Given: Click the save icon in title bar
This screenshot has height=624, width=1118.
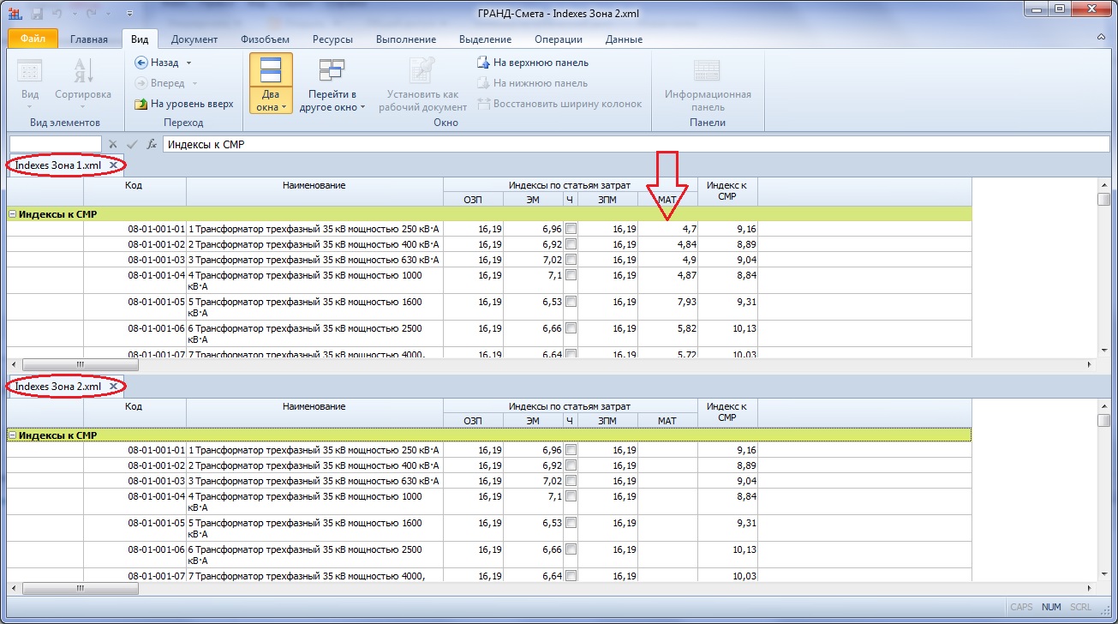Looking at the screenshot, I should point(37,14).
